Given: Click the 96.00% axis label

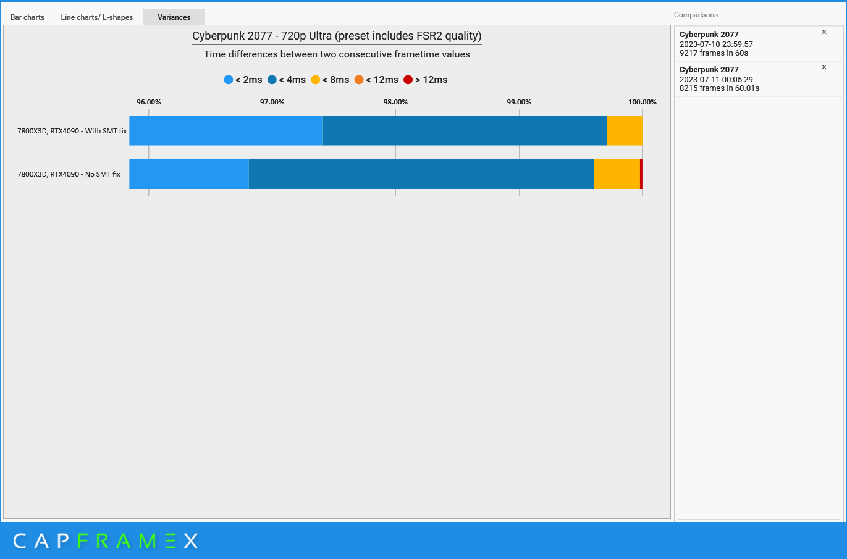Looking at the screenshot, I should click(149, 102).
